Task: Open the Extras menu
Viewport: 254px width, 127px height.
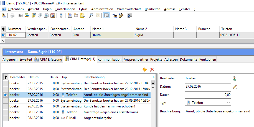Action: (x=83, y=9)
